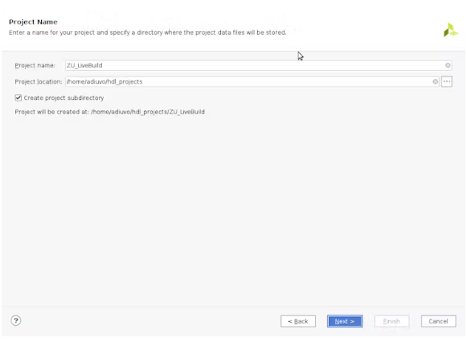The height and width of the screenshot is (346, 467).
Task: Click the greyed-out Finish button
Action: click(391, 321)
